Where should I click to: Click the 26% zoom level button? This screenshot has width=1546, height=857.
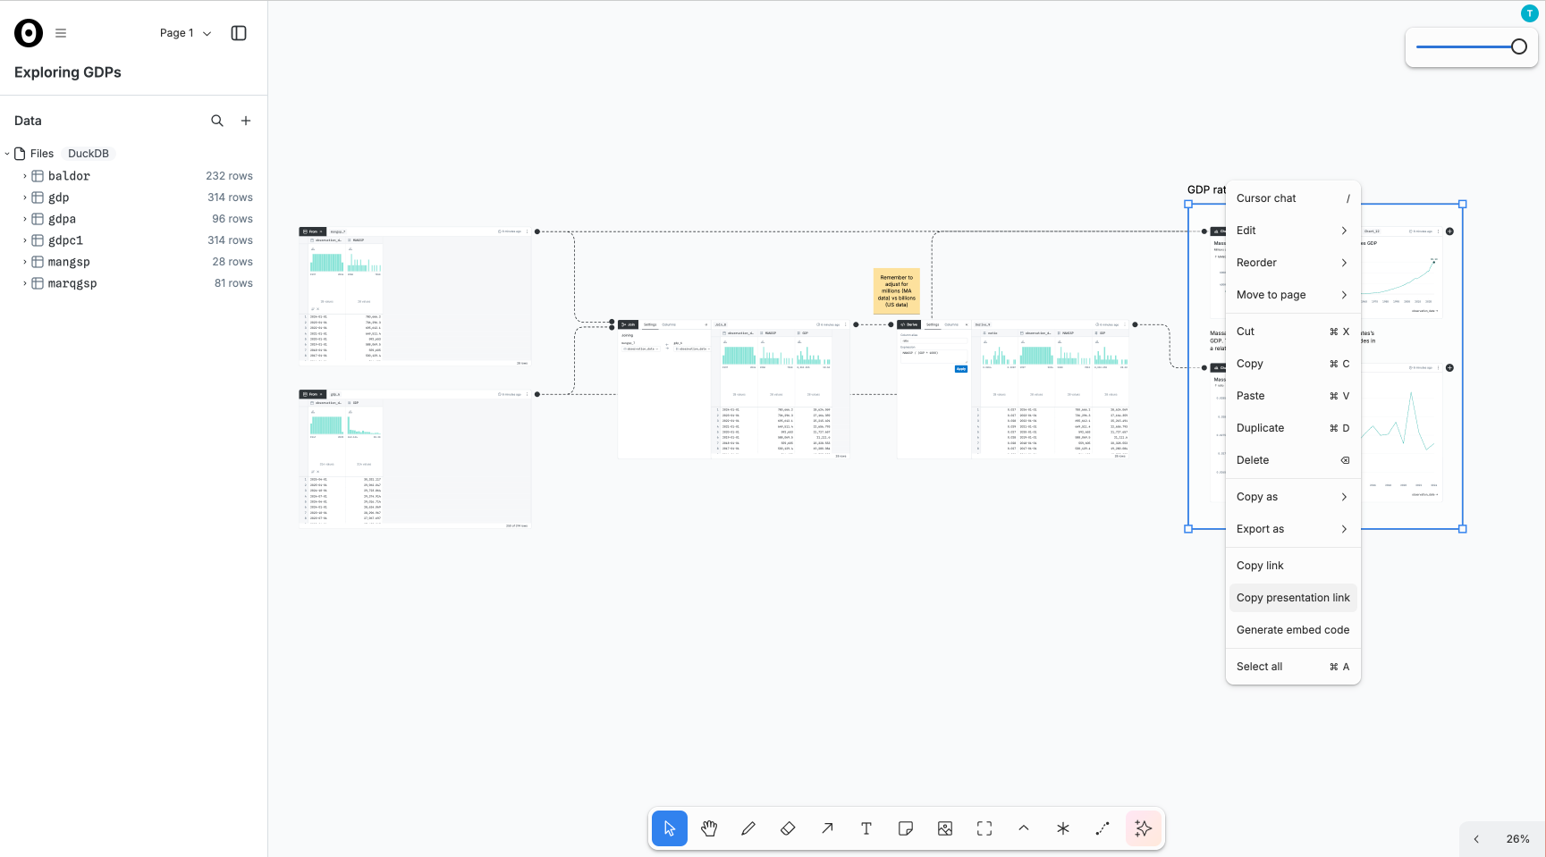point(1517,839)
